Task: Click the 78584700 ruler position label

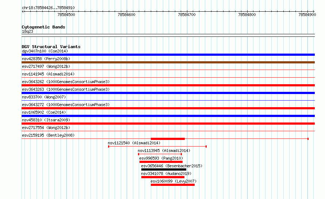Action: coord(187,15)
